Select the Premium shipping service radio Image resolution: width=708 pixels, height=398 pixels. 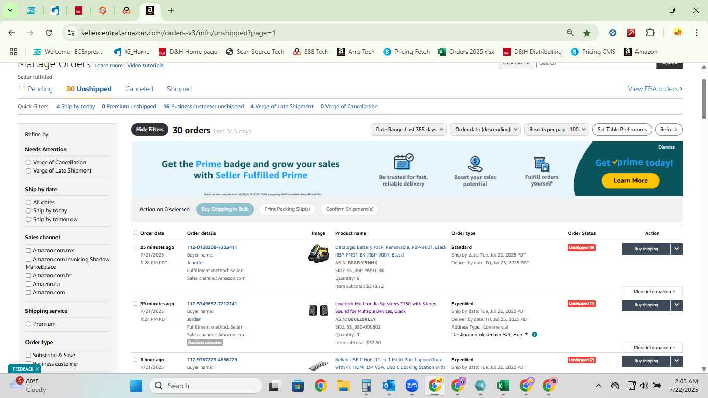click(29, 324)
